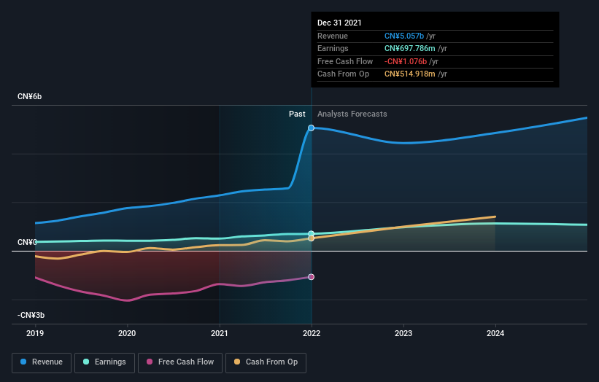This screenshot has width=599, height=382.
Task: Click the CN¥697.786m earnings value
Action: (410, 48)
